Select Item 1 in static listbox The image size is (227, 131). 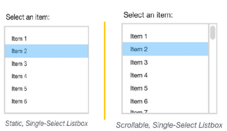47,39
